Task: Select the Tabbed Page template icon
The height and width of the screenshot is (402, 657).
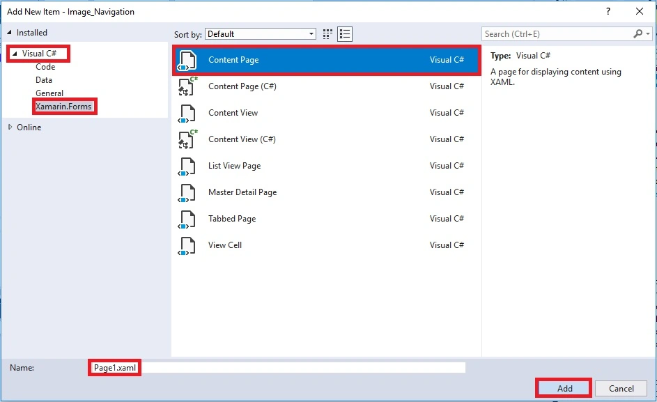Action: tap(187, 219)
